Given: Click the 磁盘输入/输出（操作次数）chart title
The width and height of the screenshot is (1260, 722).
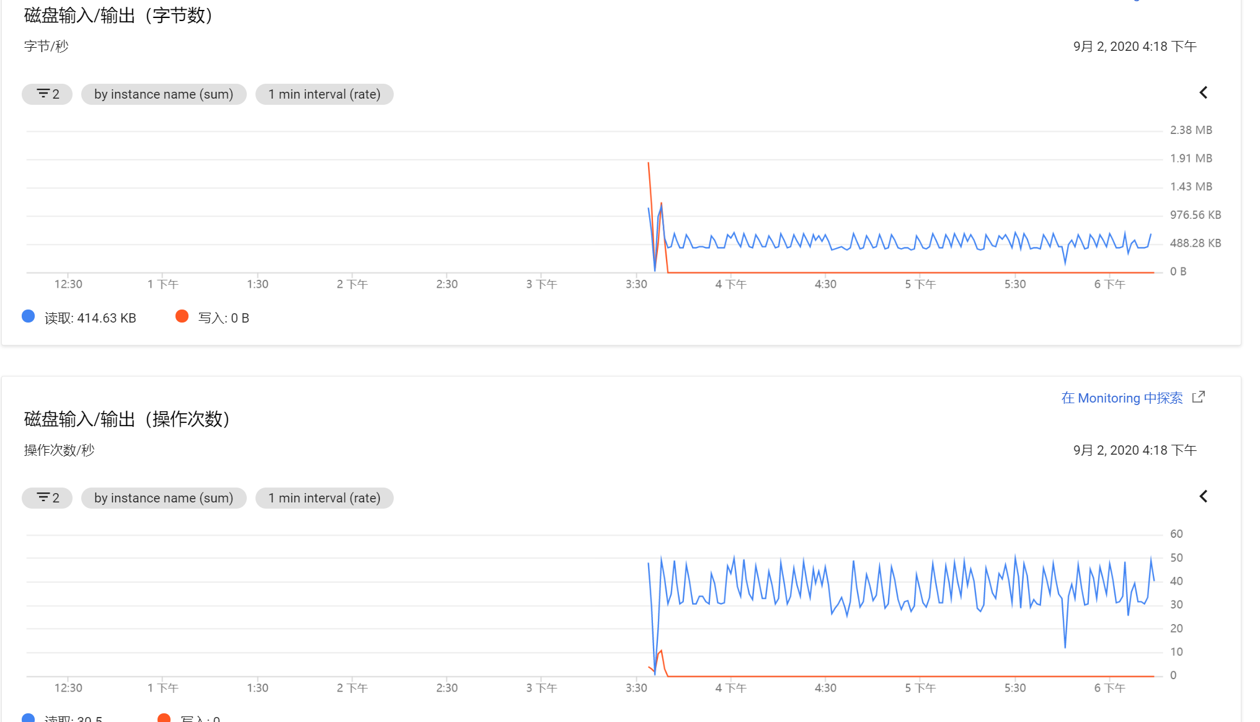Looking at the screenshot, I should [x=127, y=419].
